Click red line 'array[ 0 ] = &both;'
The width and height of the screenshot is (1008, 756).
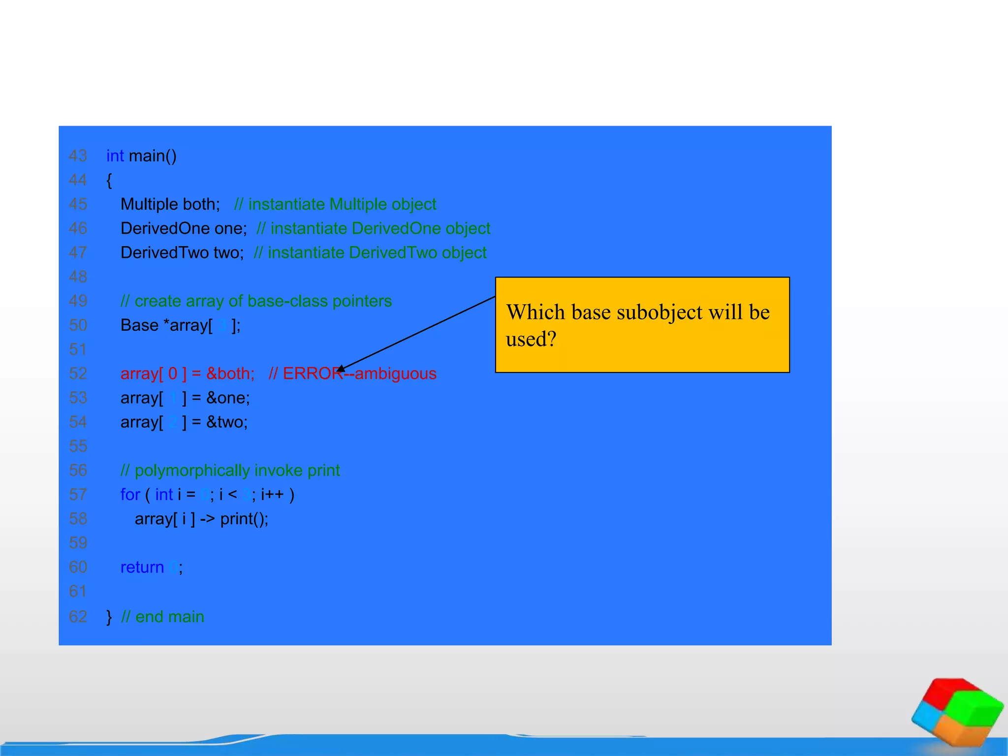pyautogui.click(x=188, y=374)
